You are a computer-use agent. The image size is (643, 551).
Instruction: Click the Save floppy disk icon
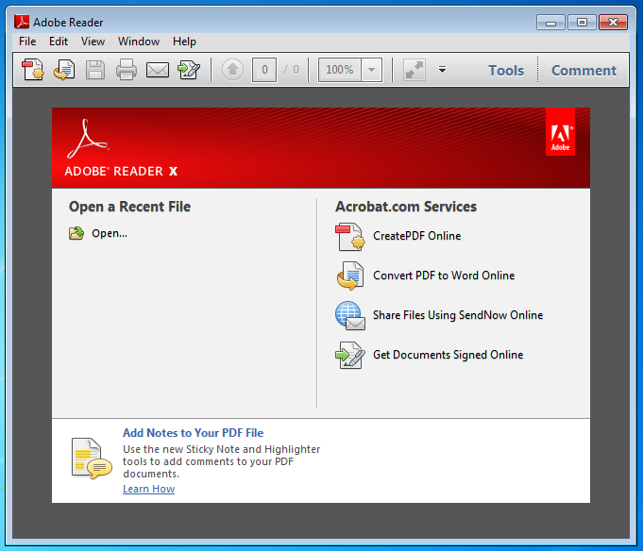click(95, 70)
